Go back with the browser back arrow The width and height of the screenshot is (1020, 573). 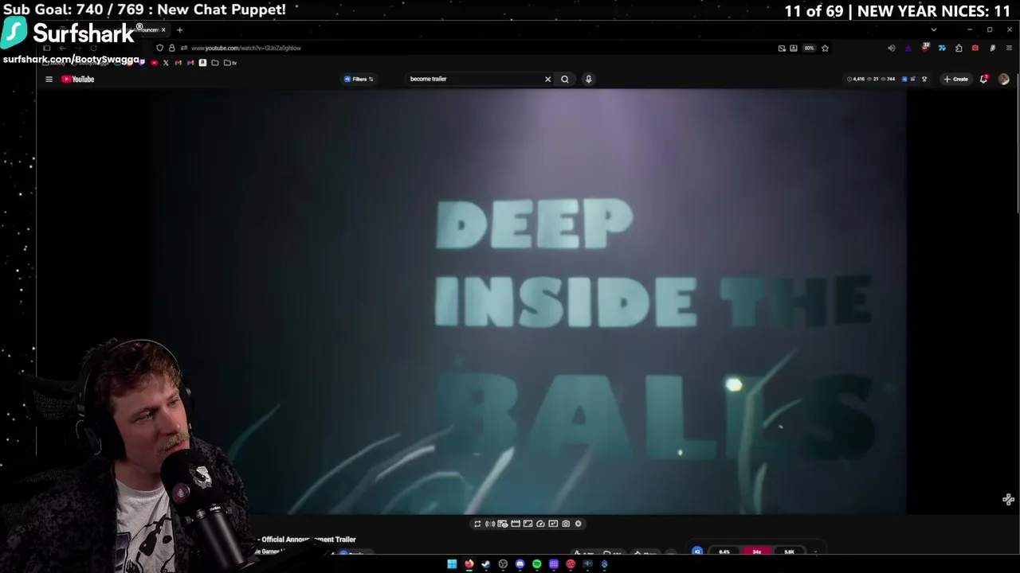(x=62, y=48)
